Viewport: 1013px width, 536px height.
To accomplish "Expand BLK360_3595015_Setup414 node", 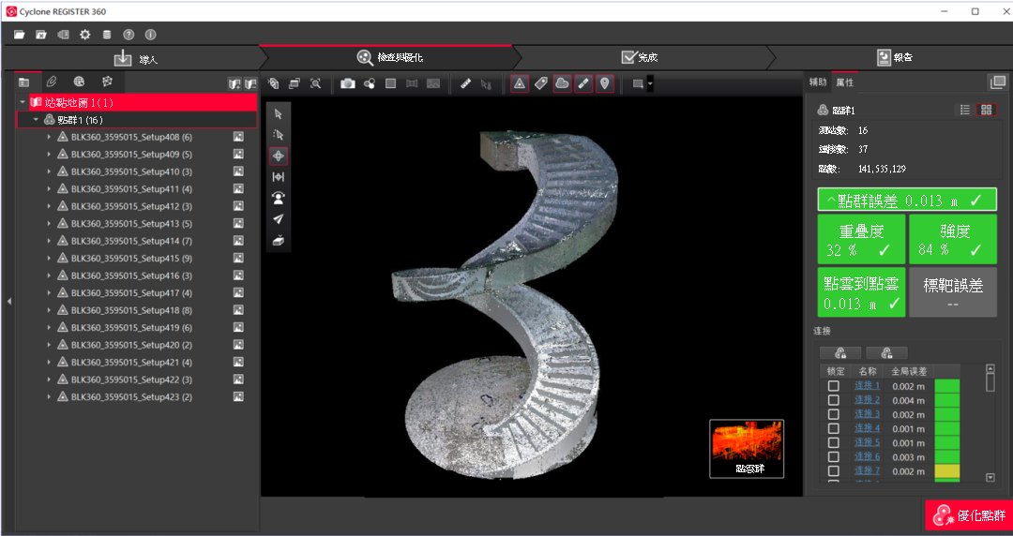I will pyautogui.click(x=49, y=241).
